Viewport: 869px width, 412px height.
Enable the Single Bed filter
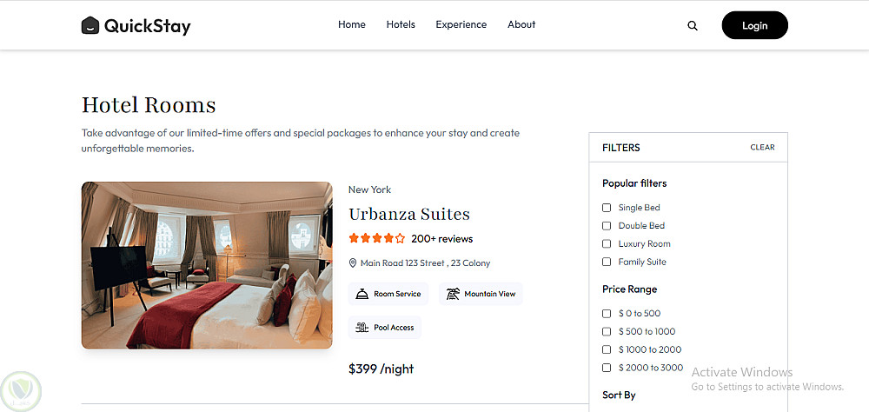click(x=607, y=208)
